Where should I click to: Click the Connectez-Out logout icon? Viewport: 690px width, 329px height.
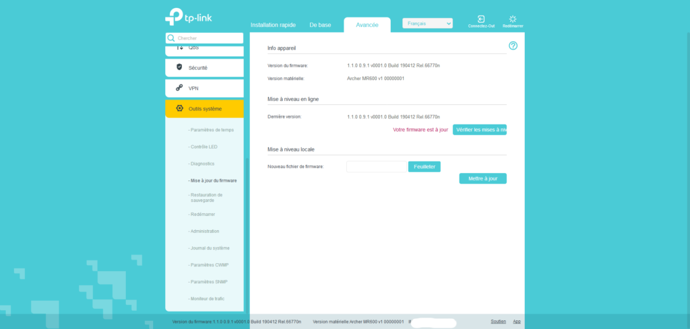pos(481,19)
